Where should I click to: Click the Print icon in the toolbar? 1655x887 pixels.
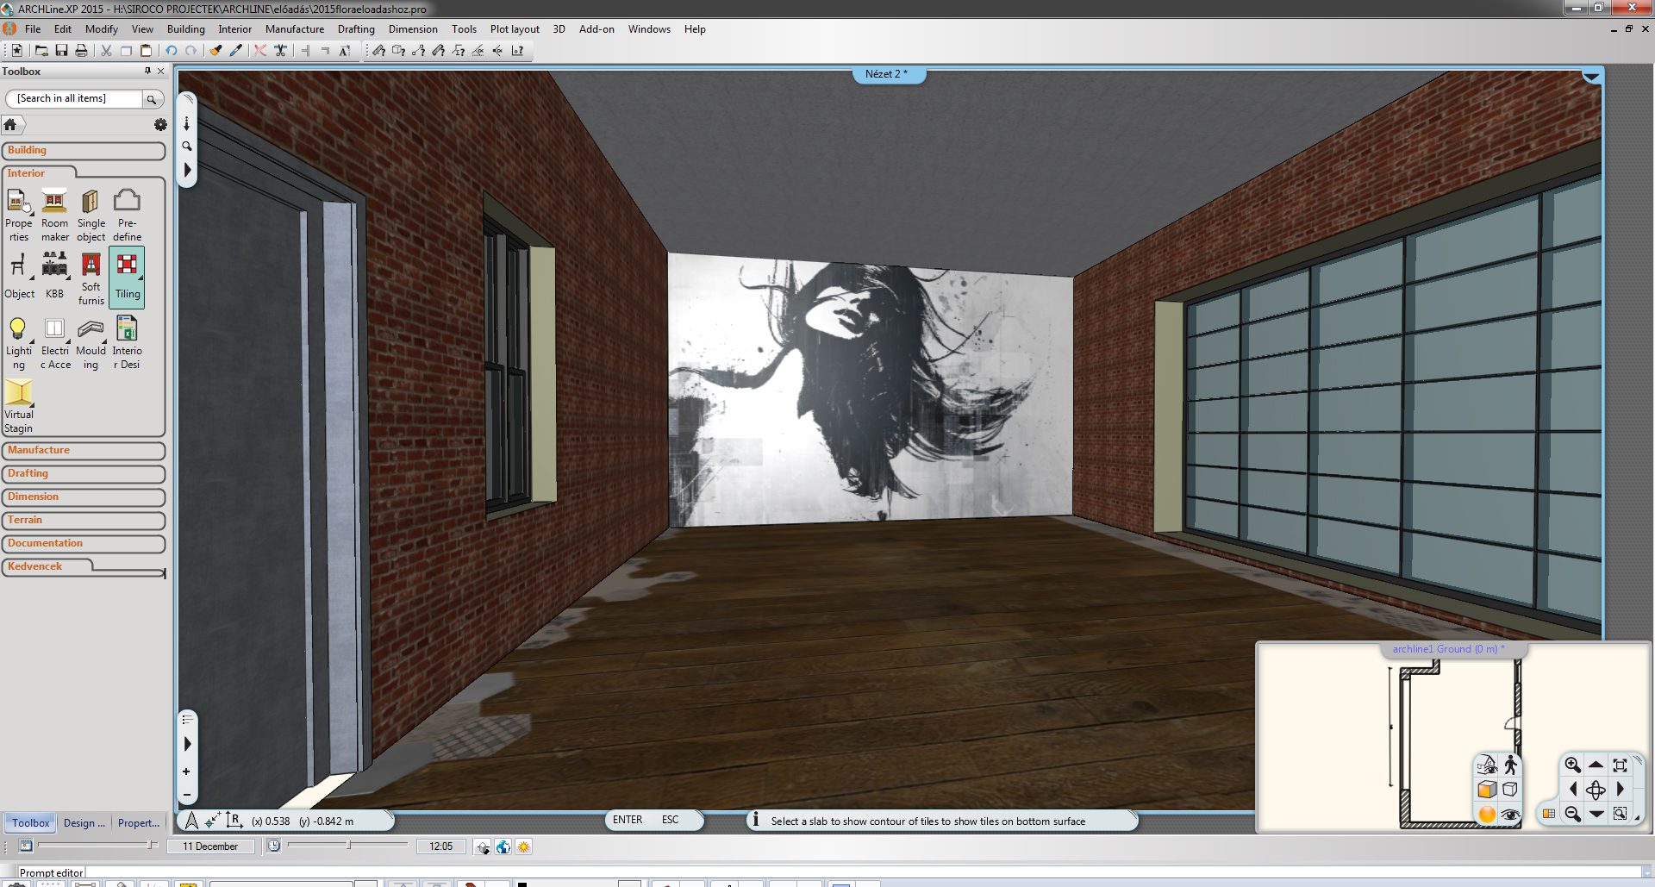(81, 51)
